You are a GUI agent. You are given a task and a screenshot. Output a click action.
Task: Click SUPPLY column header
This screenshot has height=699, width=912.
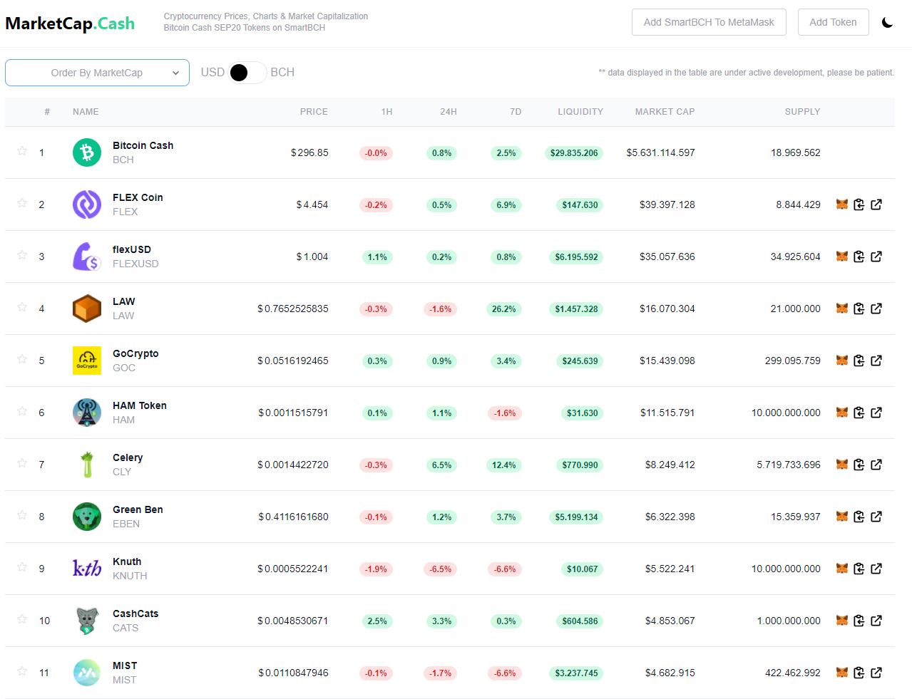pyautogui.click(x=802, y=112)
